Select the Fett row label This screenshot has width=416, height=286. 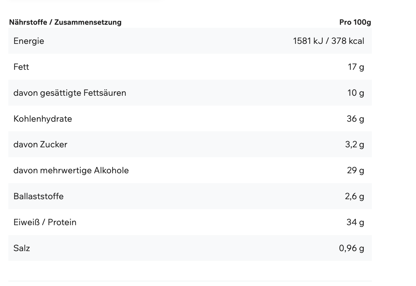tap(21, 67)
